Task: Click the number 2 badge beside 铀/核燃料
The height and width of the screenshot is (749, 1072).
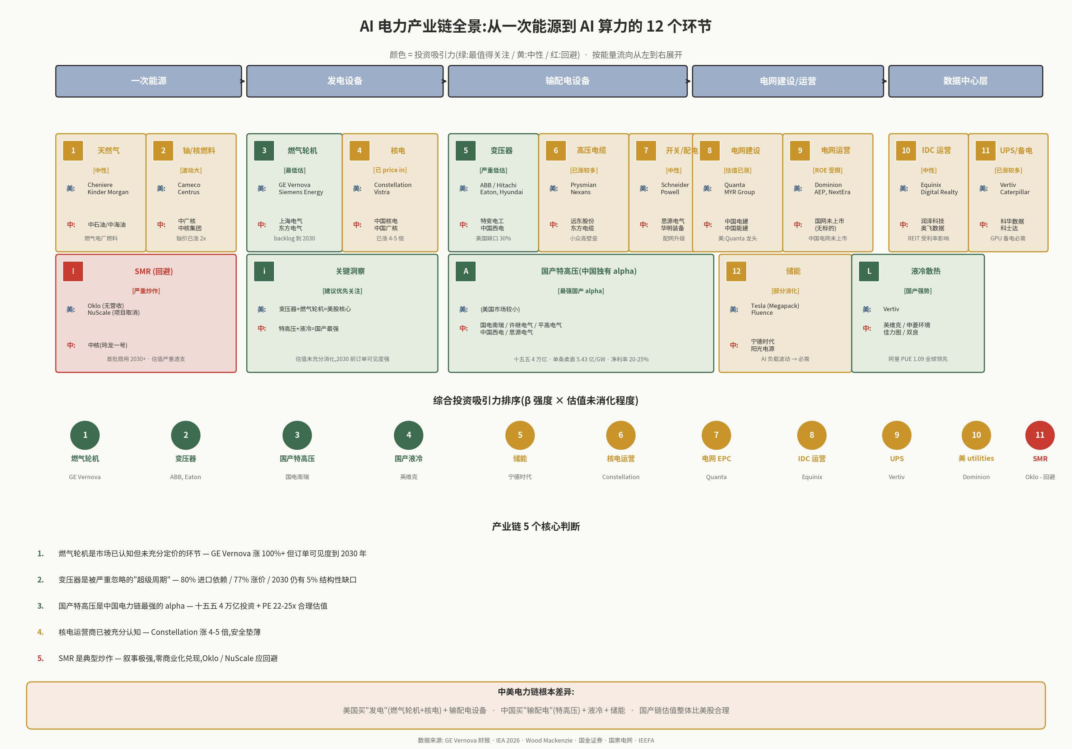Action: (x=163, y=150)
